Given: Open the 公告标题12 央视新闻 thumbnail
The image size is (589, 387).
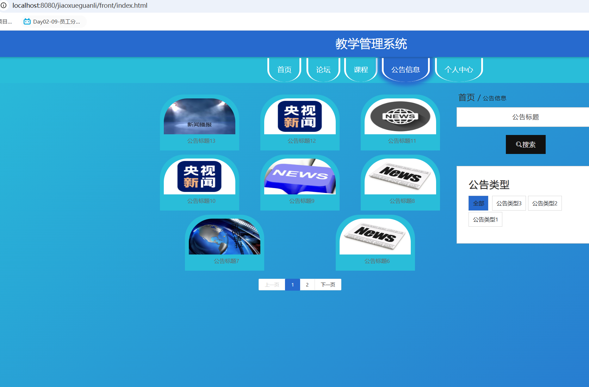Looking at the screenshot, I should [x=300, y=116].
